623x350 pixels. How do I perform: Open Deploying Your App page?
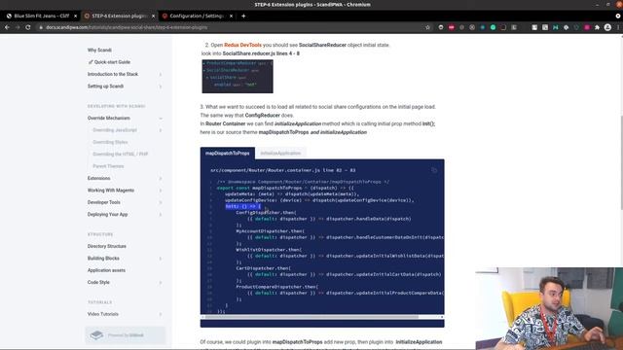pos(107,214)
